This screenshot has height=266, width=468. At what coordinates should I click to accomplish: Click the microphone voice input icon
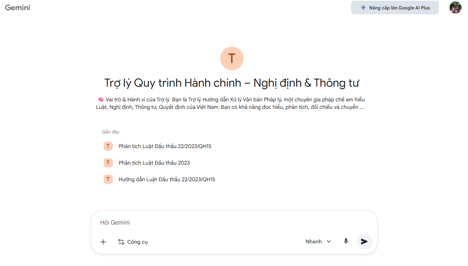pyautogui.click(x=346, y=242)
